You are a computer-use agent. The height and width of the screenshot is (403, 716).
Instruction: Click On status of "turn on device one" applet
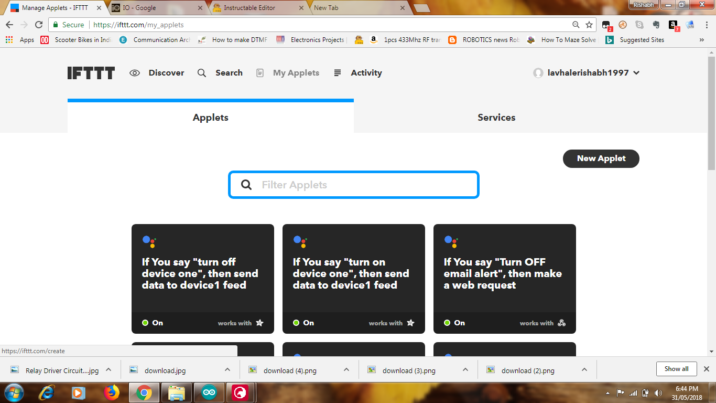(x=303, y=323)
